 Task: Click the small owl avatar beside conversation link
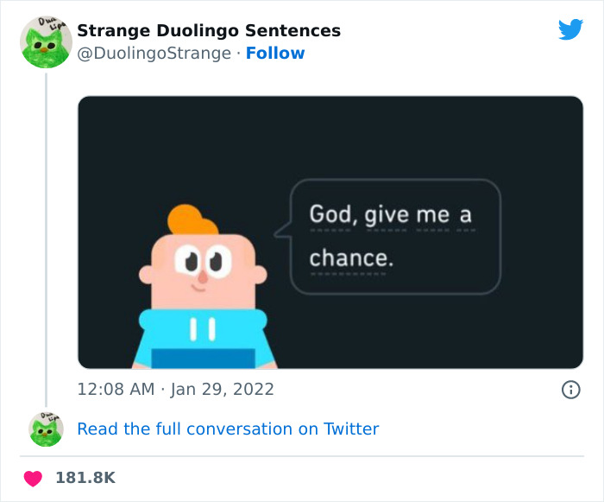pyautogui.click(x=46, y=429)
